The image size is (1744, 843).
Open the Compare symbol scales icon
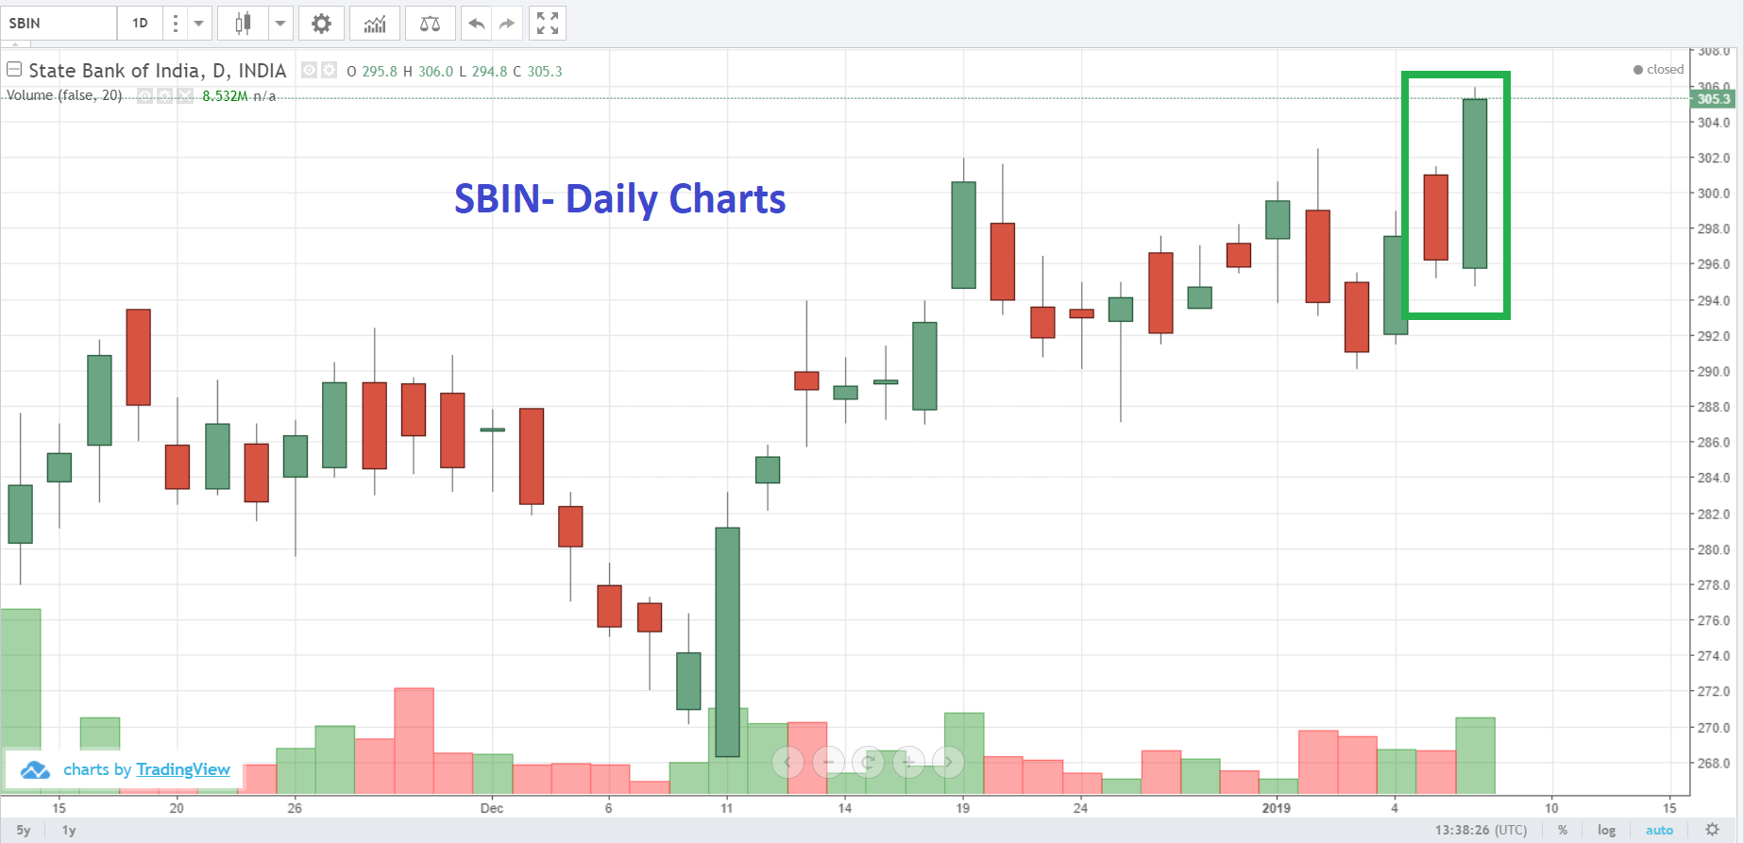(x=430, y=24)
